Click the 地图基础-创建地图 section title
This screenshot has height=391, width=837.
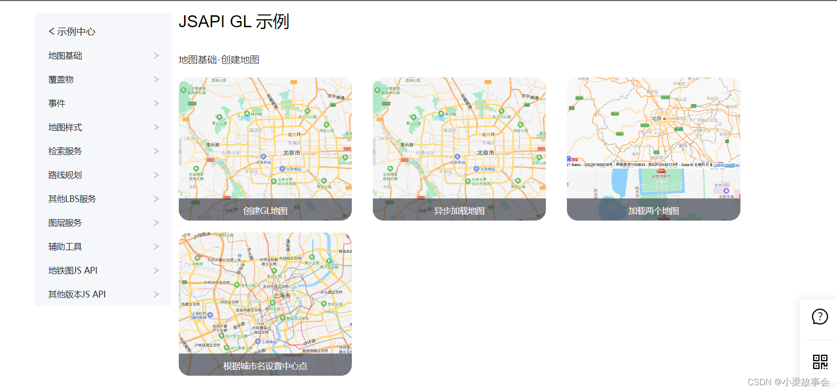coord(219,60)
